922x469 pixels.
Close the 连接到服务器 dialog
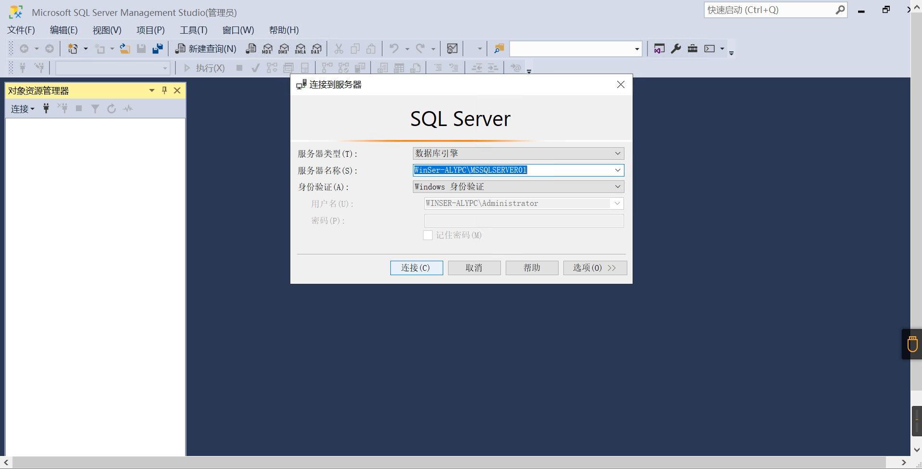point(621,85)
